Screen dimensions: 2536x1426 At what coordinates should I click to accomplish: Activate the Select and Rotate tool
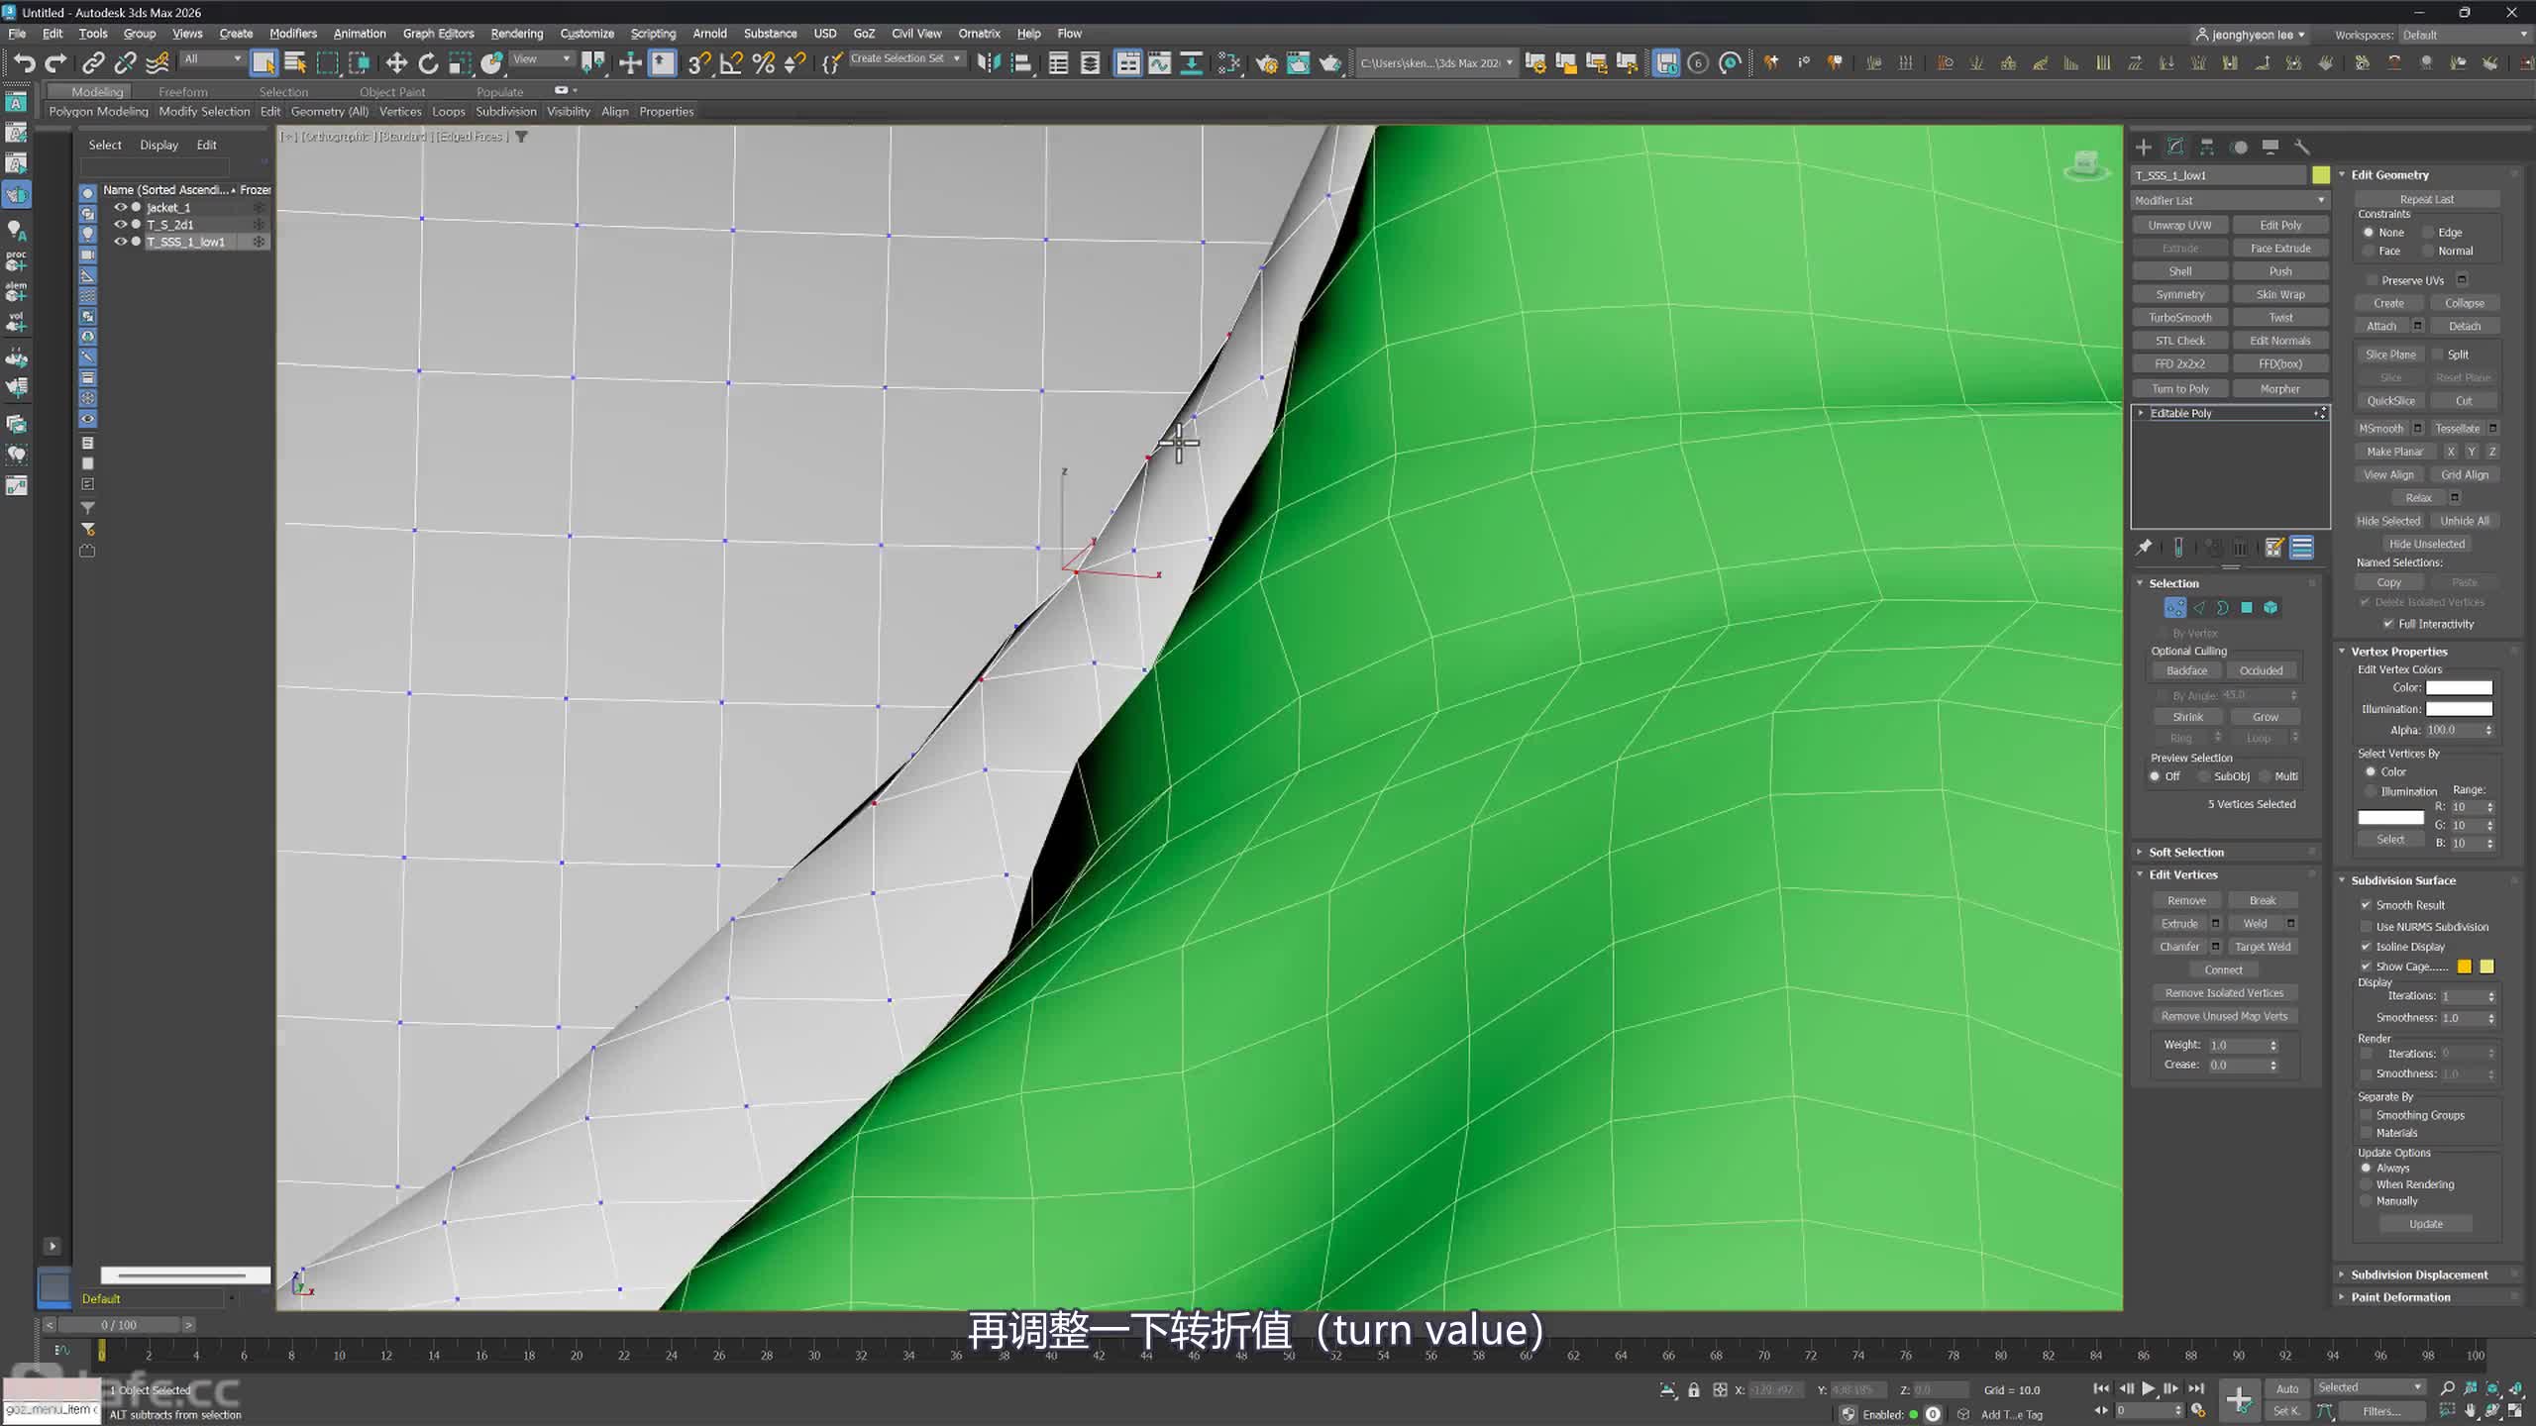(428, 63)
